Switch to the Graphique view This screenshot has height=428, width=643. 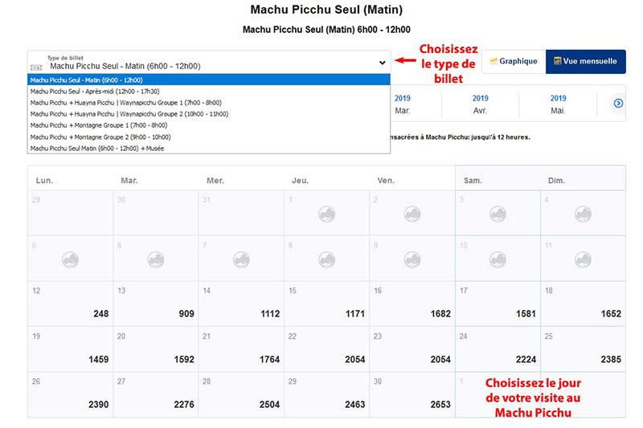[x=514, y=62]
